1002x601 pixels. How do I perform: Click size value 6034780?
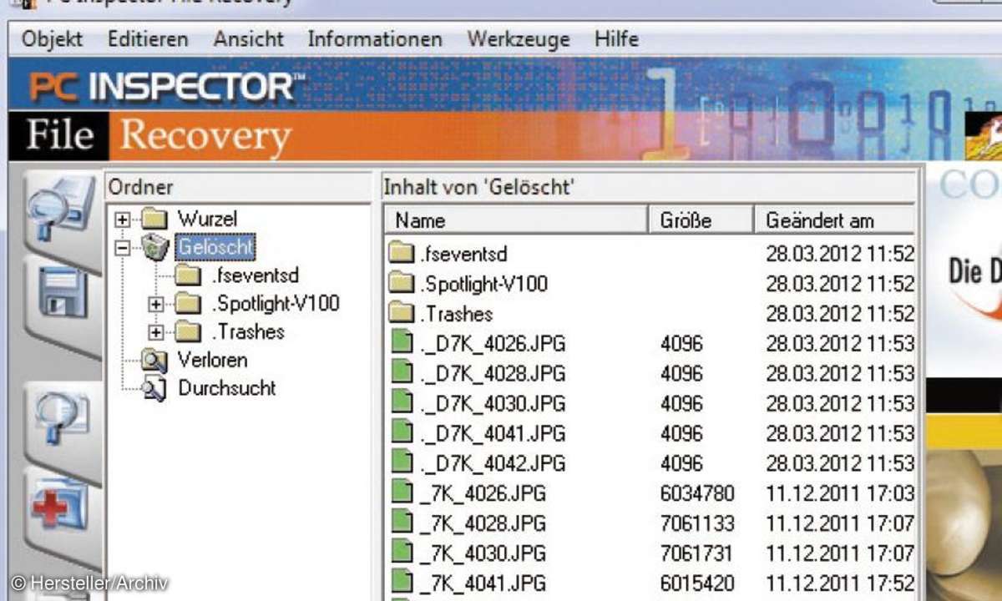coord(697,493)
